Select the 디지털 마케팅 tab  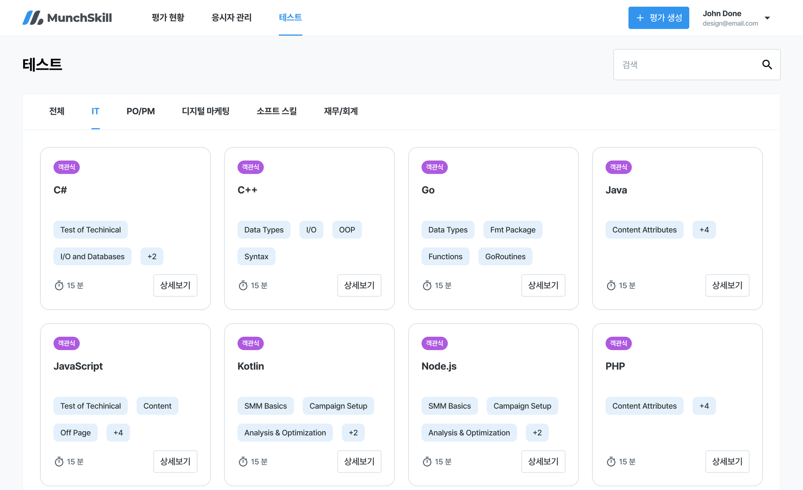pos(205,111)
